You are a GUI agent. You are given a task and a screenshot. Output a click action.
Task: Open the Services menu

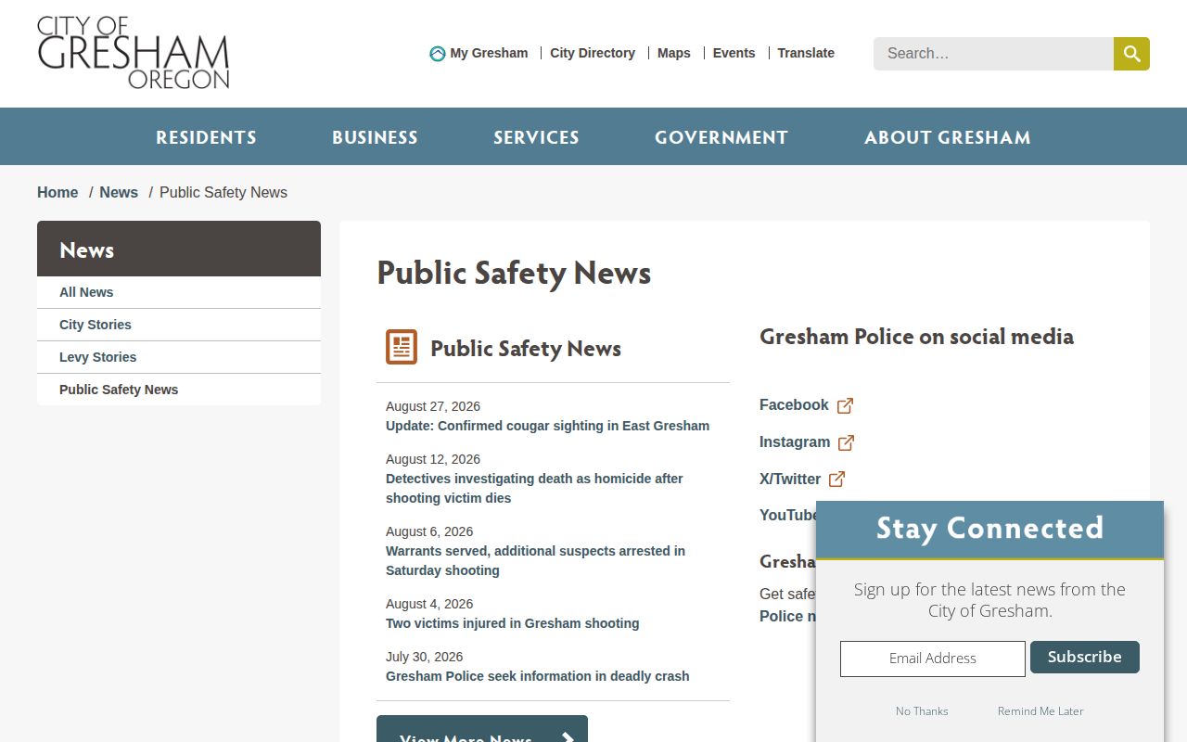click(x=536, y=137)
